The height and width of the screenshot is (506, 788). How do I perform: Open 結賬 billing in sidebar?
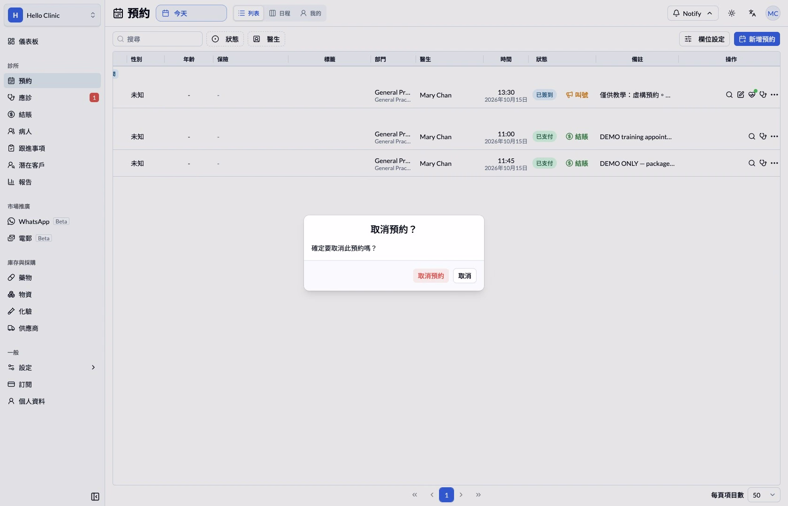click(52, 114)
